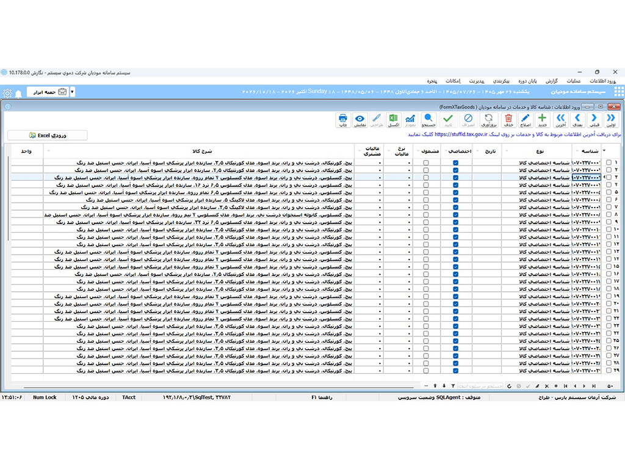Screen dimensions: 625x469
Task: Click the 'ورودی Excel' import button
Action: pyautogui.click(x=48, y=135)
